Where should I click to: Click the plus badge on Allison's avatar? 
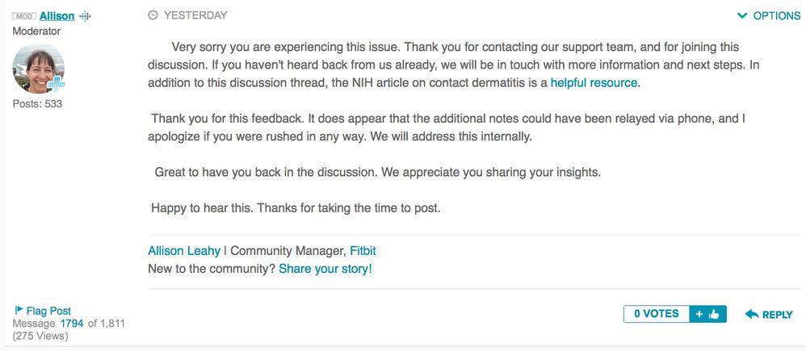[x=56, y=84]
